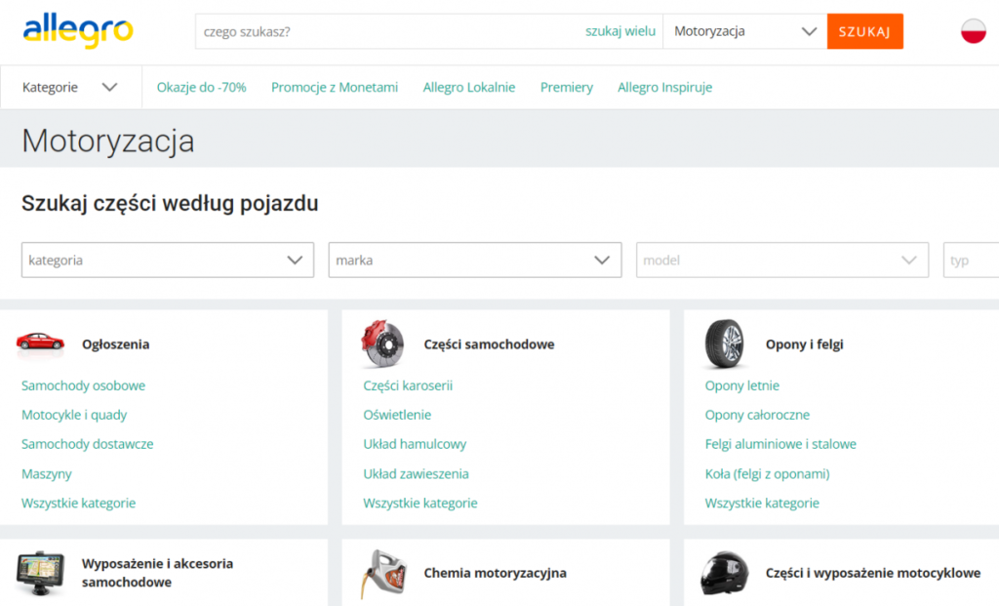Open the marka dropdown

coord(475,260)
